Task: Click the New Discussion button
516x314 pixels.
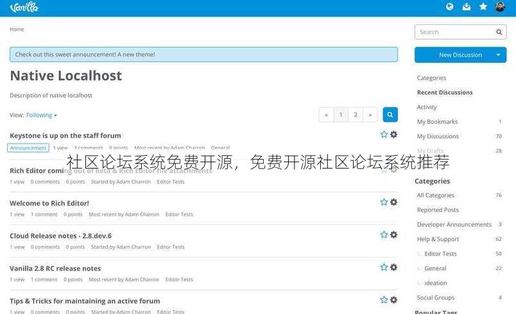Action: 460,55
